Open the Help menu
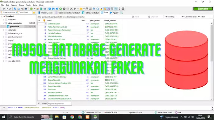The width and height of the screenshot is (214, 120). [x=41, y=5]
